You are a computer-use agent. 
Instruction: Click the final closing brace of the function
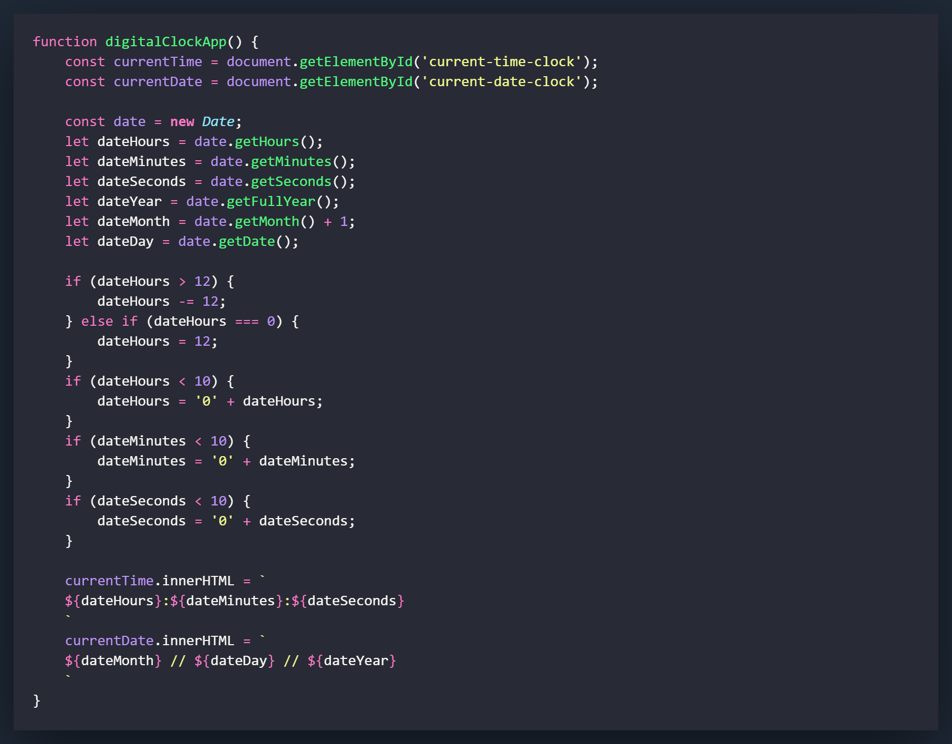coord(37,701)
